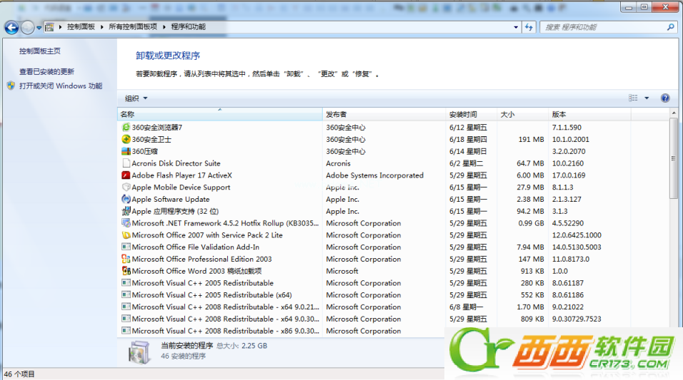Click the 0.99 GB size cell

[x=531, y=223]
